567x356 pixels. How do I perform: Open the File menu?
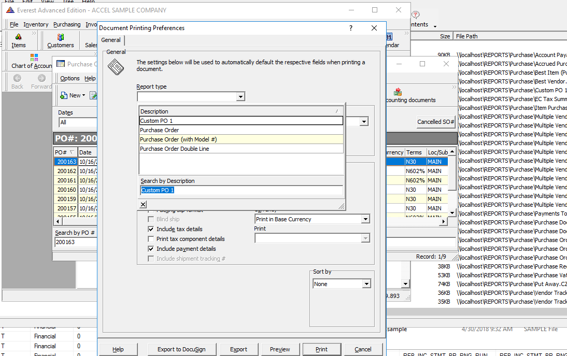pyautogui.click(x=14, y=24)
